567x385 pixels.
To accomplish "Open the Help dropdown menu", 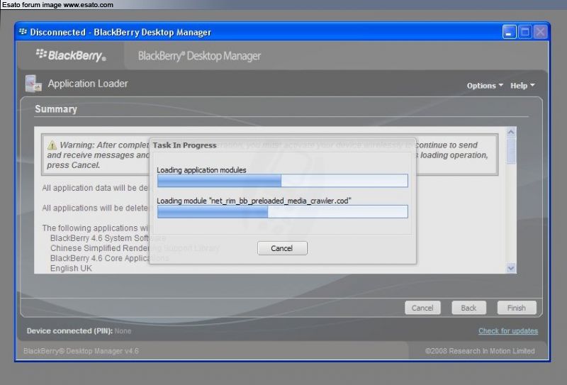I will (522, 86).
